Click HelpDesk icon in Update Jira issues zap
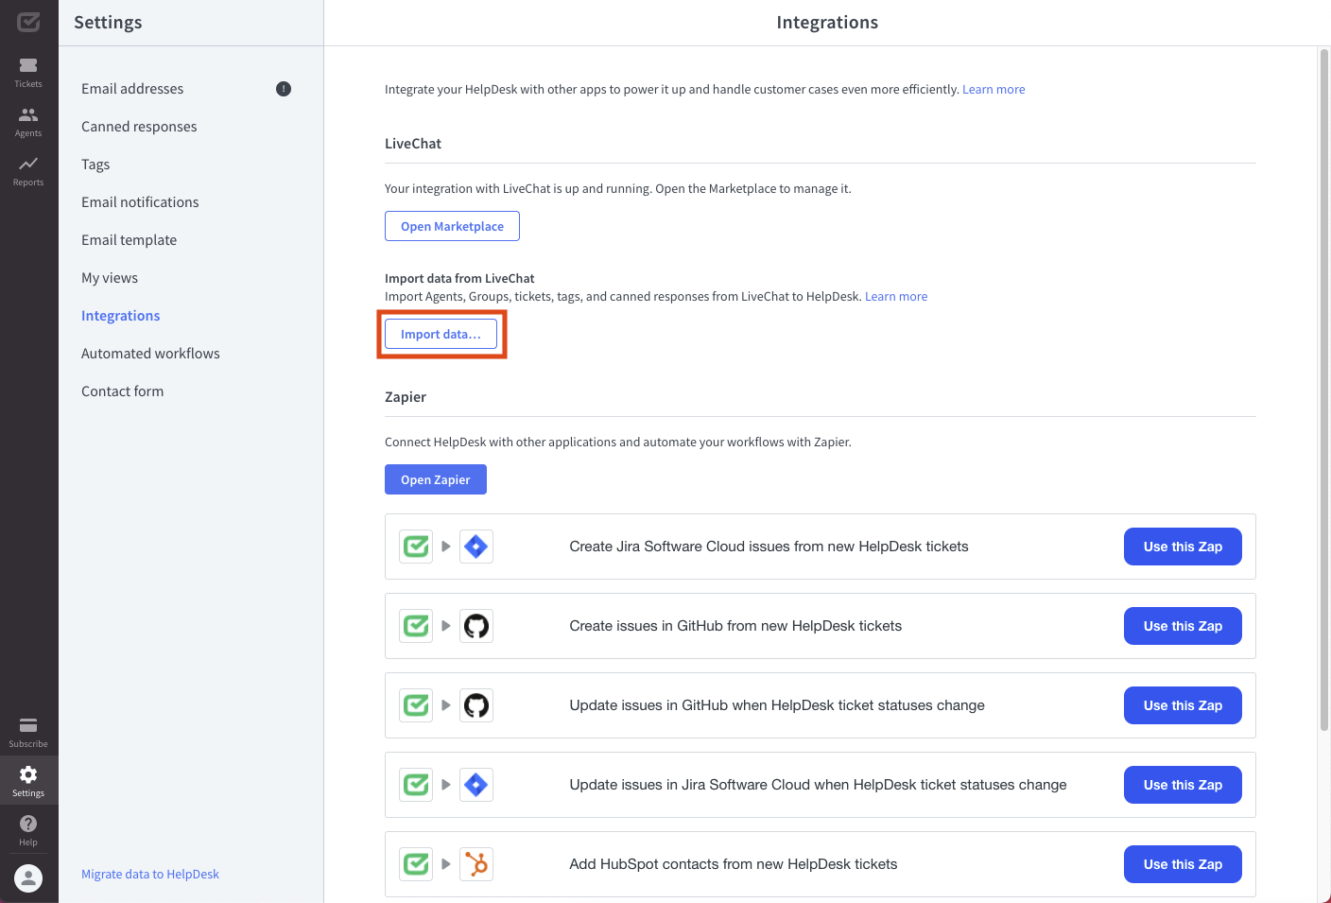The image size is (1331, 903). tap(416, 785)
